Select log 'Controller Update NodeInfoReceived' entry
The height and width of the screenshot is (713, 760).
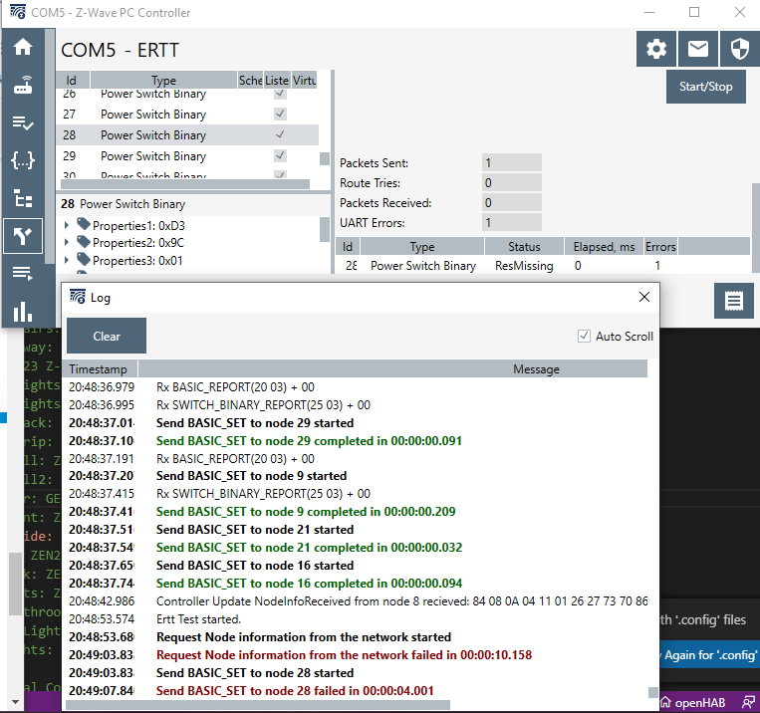click(355, 601)
